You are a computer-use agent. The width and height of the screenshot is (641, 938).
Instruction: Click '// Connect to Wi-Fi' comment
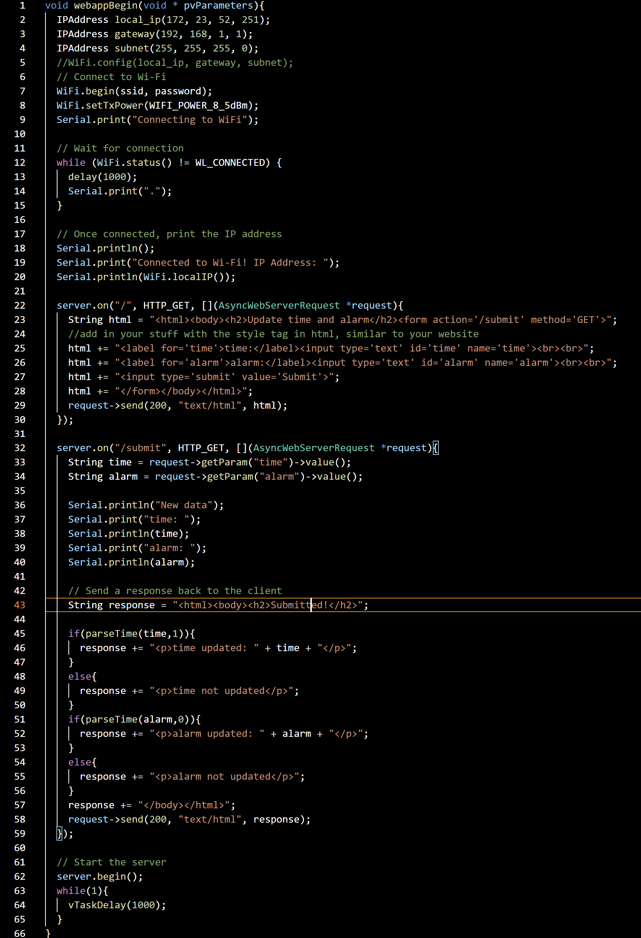[111, 77]
